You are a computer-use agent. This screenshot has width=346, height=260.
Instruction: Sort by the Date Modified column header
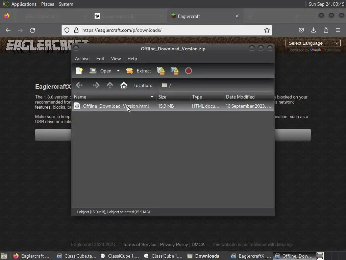point(249,97)
